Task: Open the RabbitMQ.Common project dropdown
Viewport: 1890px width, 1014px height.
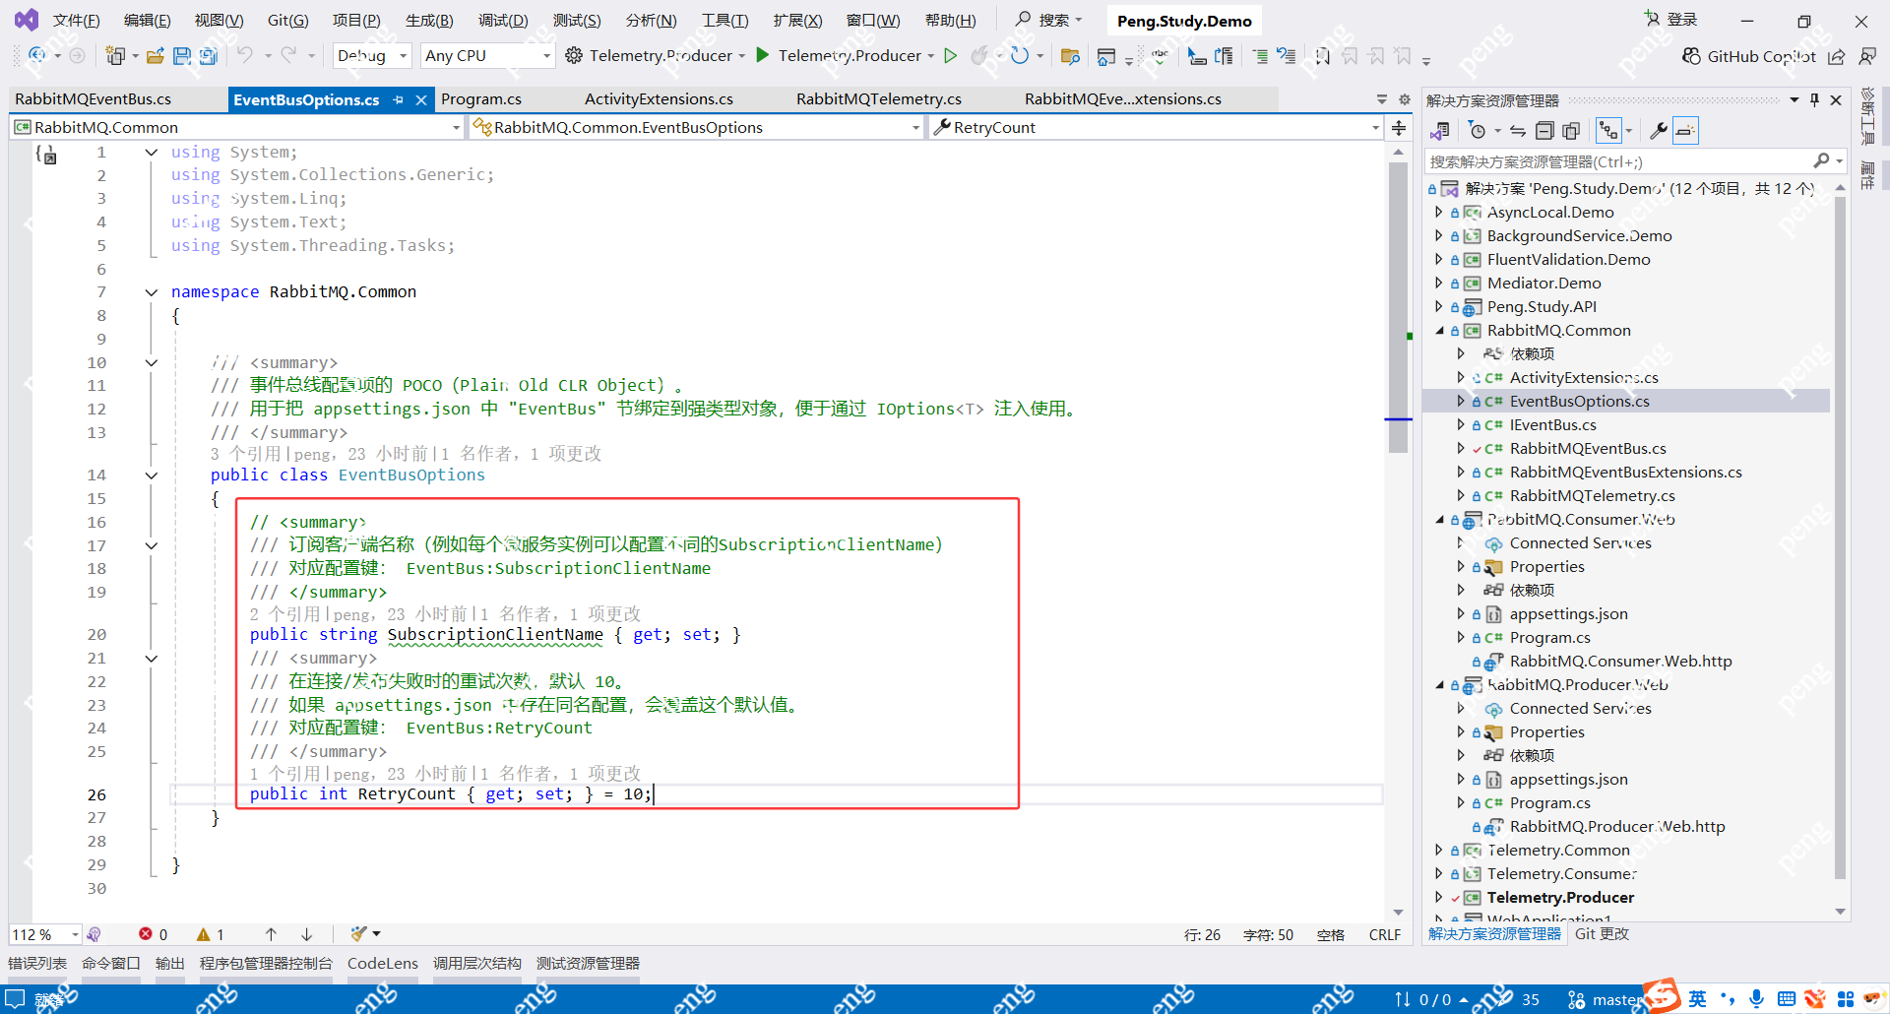Action: (237, 127)
